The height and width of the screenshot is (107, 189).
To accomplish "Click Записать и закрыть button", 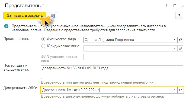I will pyautogui.click(x=25, y=16).
